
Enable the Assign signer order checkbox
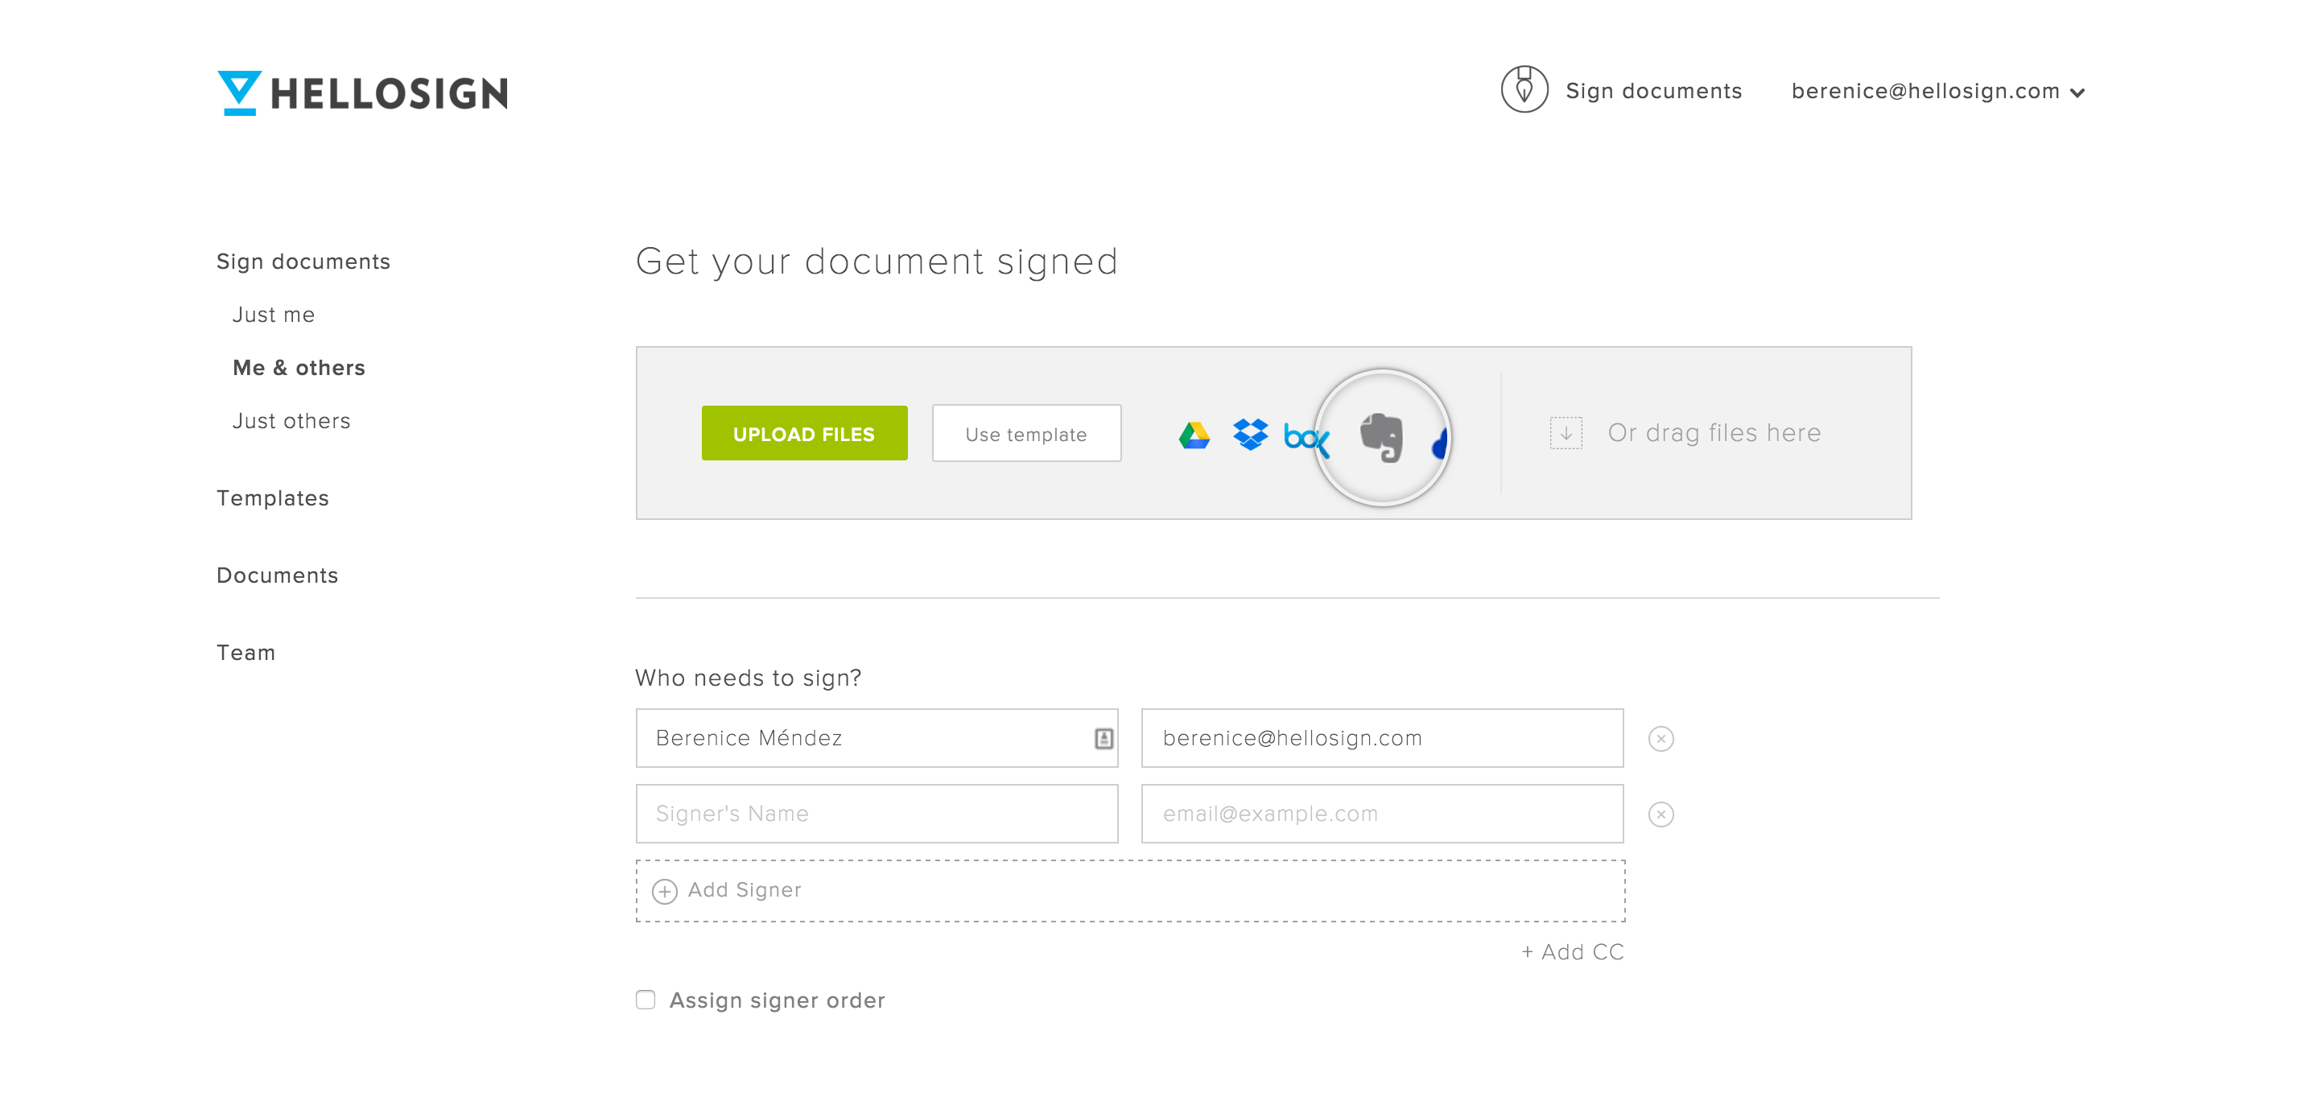(x=643, y=999)
